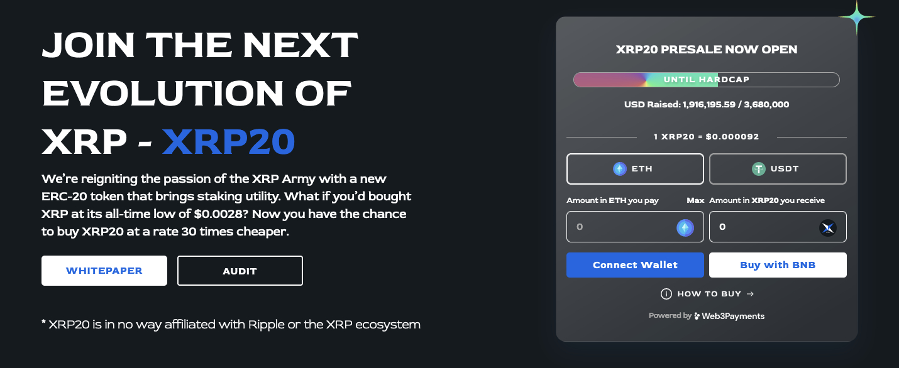Screen dimensions: 899x368
Task: Use Max for the ETH amount
Action: (695, 200)
